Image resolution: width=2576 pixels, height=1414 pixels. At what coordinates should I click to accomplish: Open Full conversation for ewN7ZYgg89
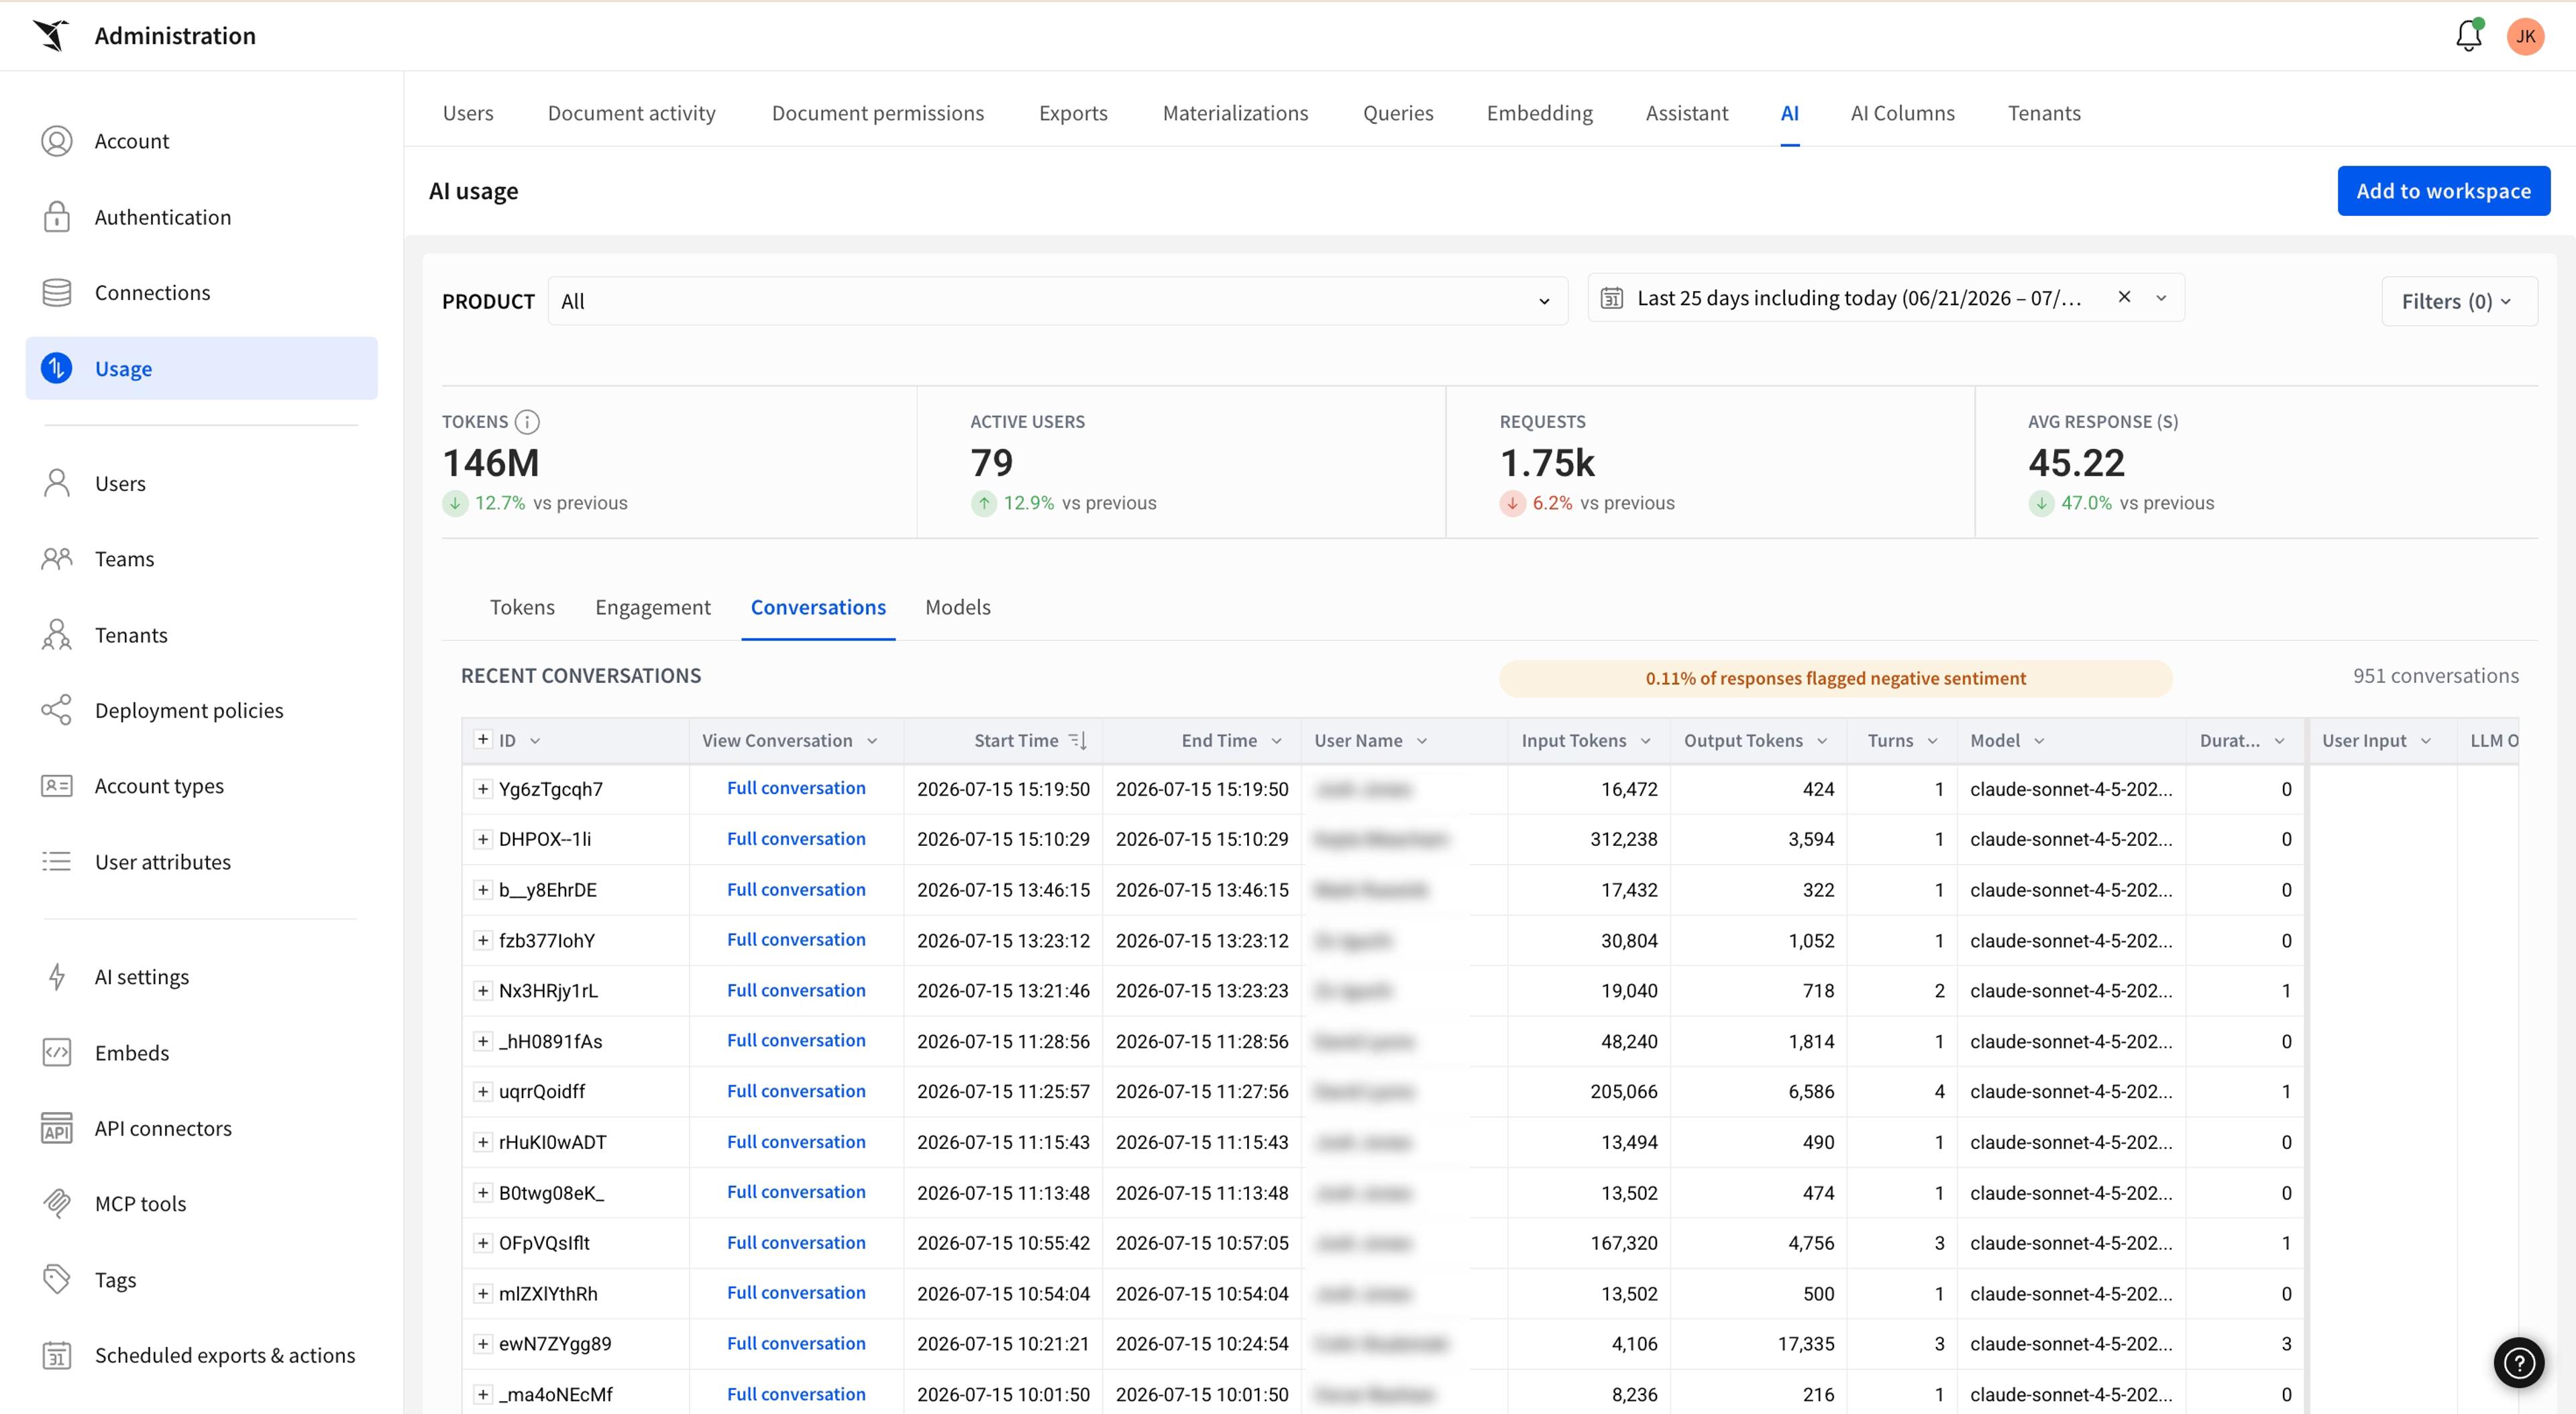pos(796,1343)
